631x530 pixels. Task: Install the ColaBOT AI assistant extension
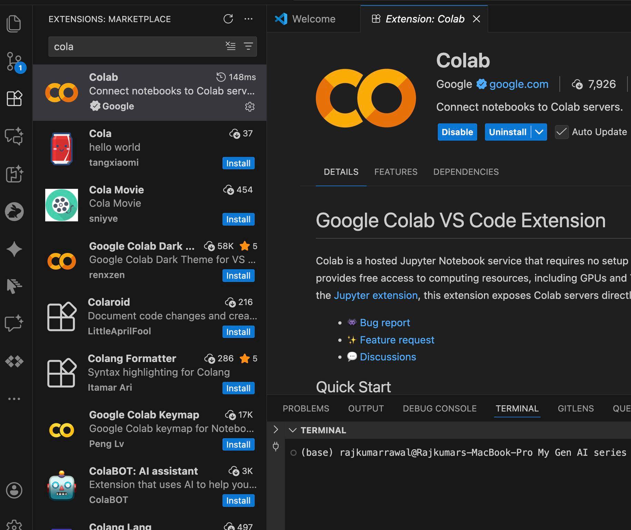[238, 501]
